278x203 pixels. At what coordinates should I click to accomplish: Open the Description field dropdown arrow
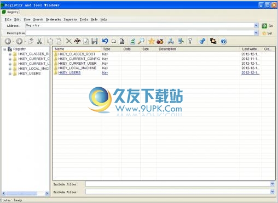(x=256, y=33)
